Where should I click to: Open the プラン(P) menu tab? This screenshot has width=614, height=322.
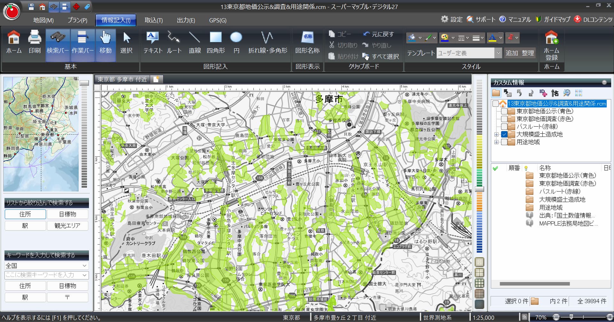[x=77, y=20]
